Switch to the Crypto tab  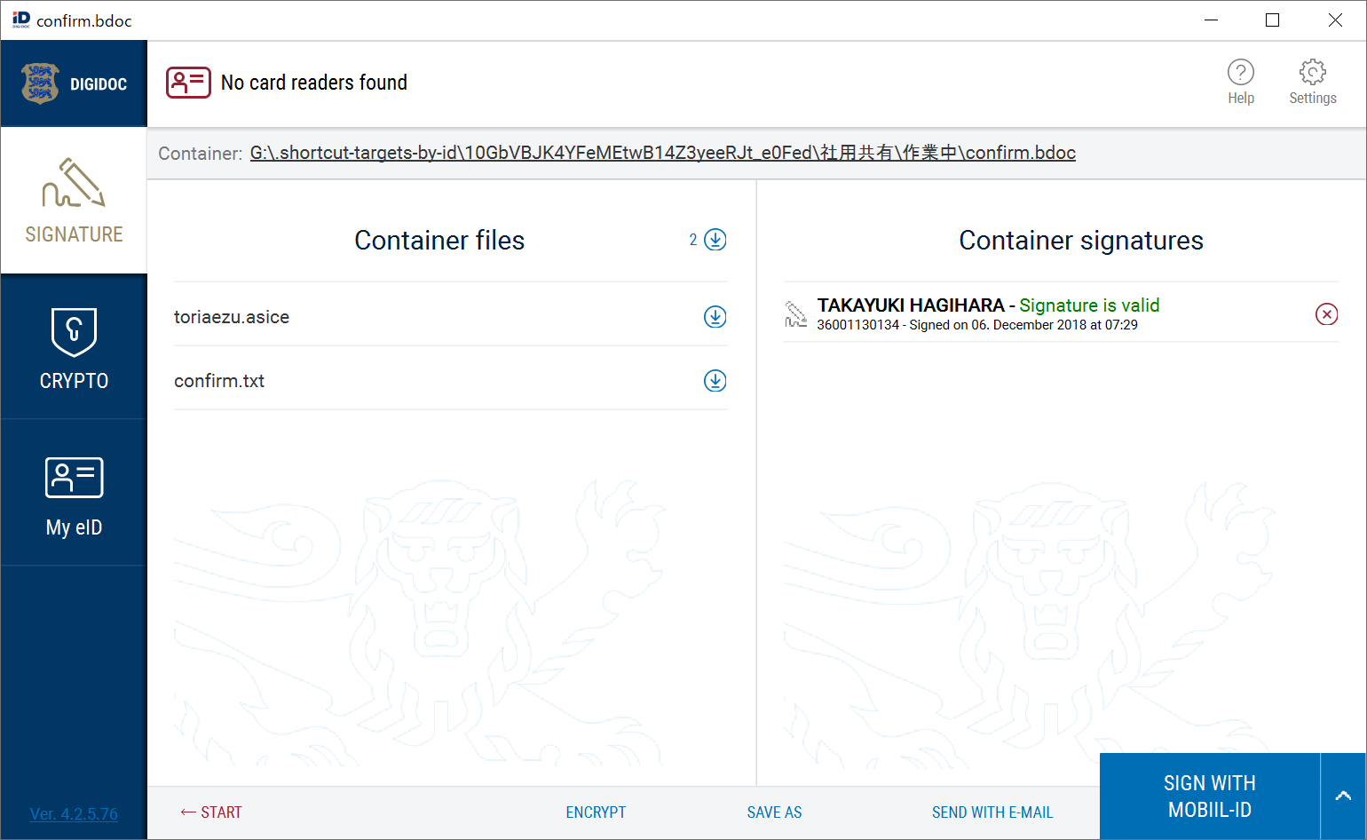pyautogui.click(x=74, y=347)
